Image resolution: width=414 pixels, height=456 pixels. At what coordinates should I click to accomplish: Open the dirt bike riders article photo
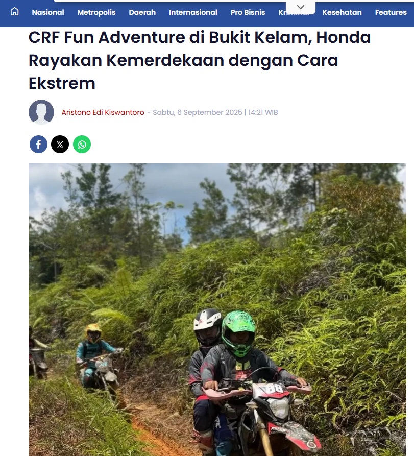click(217, 310)
